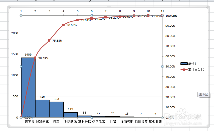214x131 pixels.
Task: Click category label 短路
Action: (x=56, y=122)
